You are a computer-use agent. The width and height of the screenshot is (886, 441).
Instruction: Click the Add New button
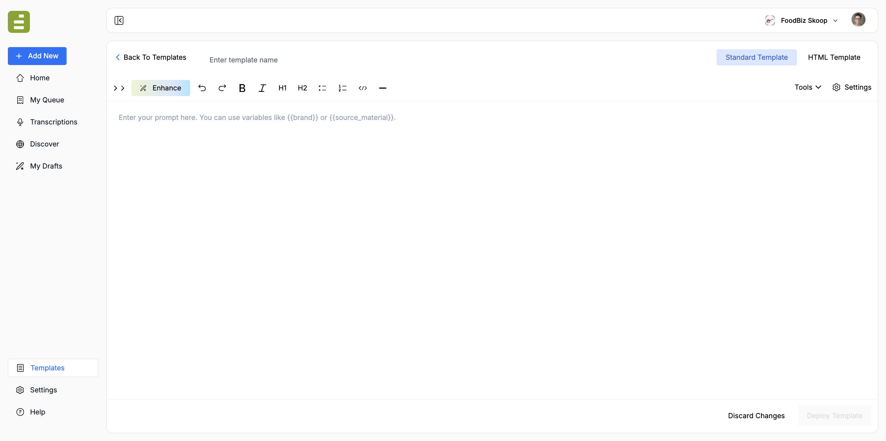click(x=37, y=56)
